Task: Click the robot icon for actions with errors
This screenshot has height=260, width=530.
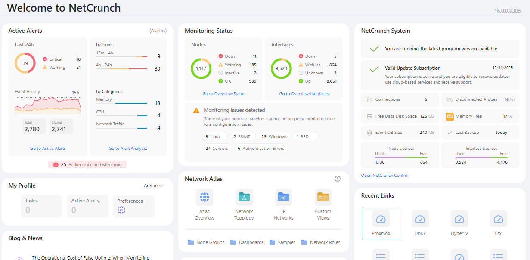Action: pyautogui.click(x=56, y=164)
